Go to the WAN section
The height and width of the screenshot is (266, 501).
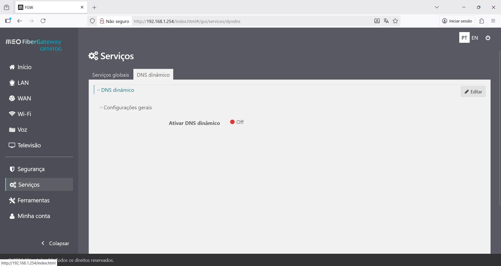[20, 98]
